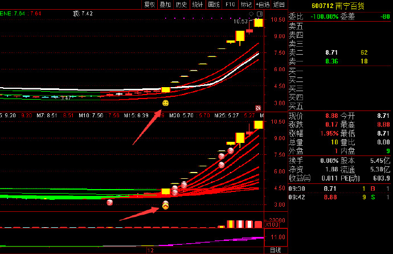Click the 涨跌 value 0.17
The width and height of the screenshot is (393, 254).
(x=331, y=125)
